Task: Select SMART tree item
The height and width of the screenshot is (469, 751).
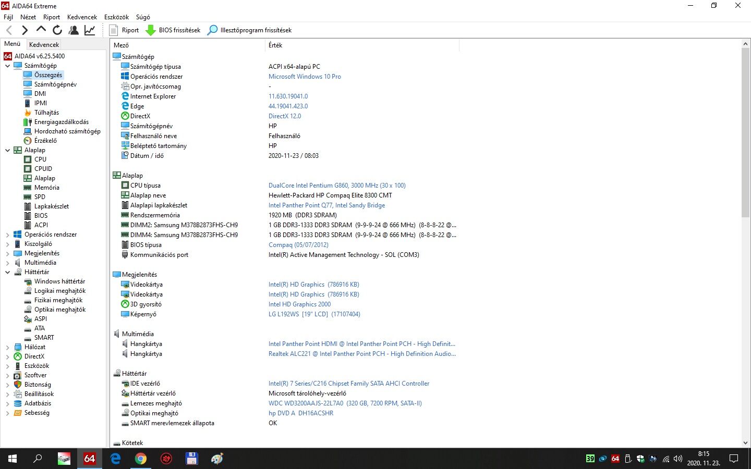Action: 44,338
